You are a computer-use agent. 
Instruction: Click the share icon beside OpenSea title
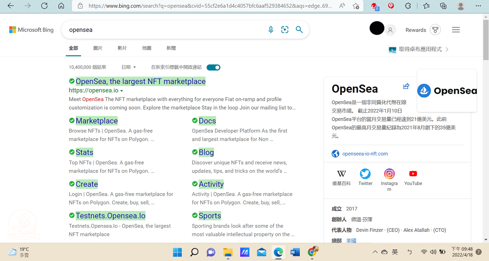(x=406, y=86)
